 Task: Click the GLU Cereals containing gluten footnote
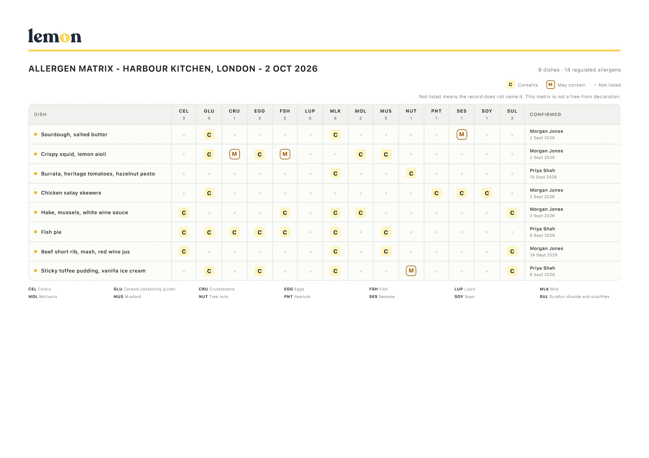click(x=145, y=289)
